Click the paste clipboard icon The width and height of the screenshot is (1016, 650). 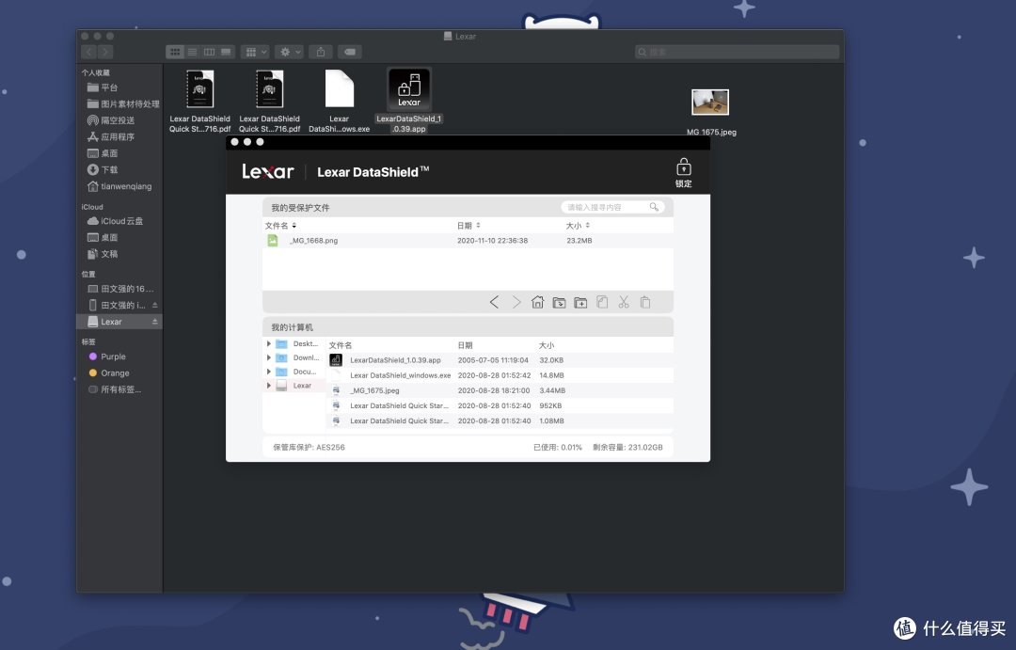pyautogui.click(x=644, y=302)
